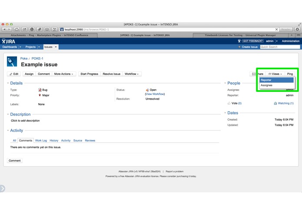Open the POKE-1 breadcrumb link
302x214 pixels.
[37, 58]
